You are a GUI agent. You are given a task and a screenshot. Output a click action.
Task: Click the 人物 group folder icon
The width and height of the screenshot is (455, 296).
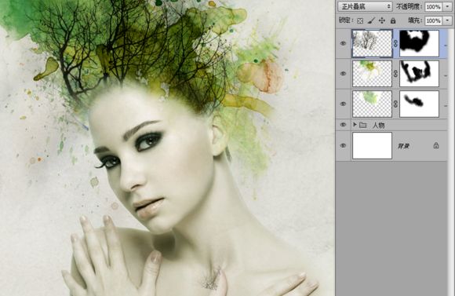362,125
